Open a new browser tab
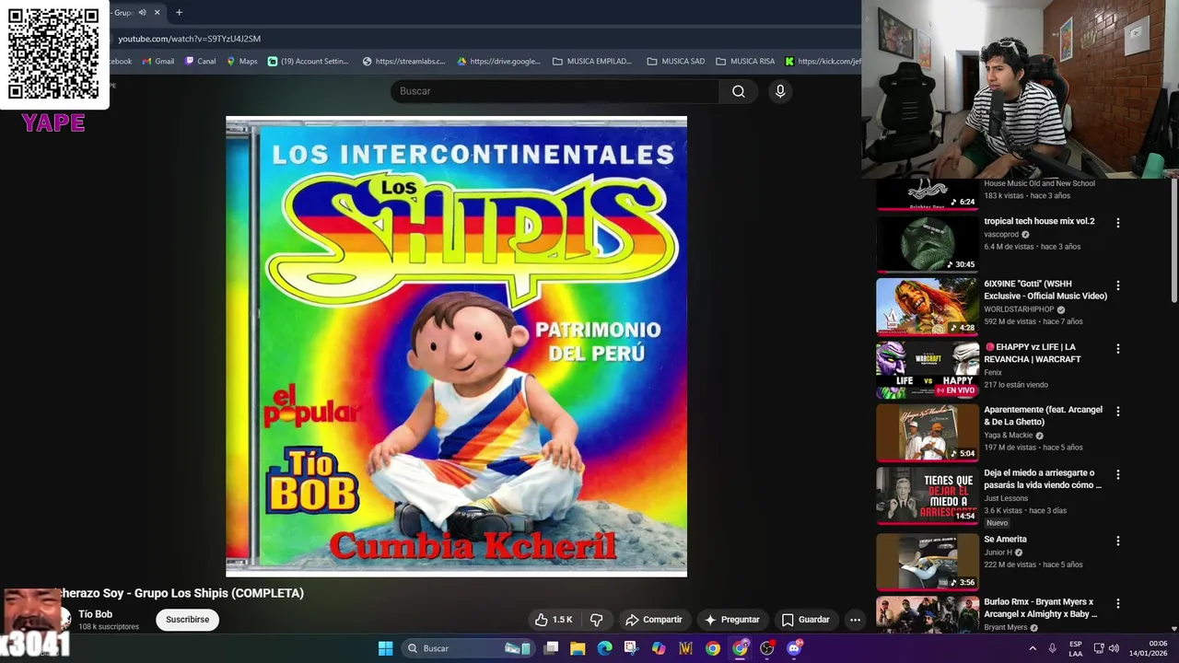The height and width of the screenshot is (663, 1179). [179, 12]
